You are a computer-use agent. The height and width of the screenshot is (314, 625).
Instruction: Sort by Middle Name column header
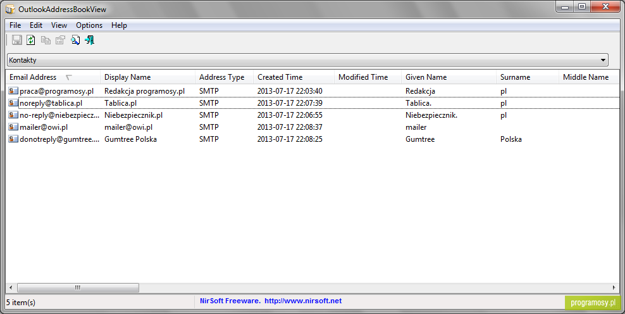tap(589, 77)
